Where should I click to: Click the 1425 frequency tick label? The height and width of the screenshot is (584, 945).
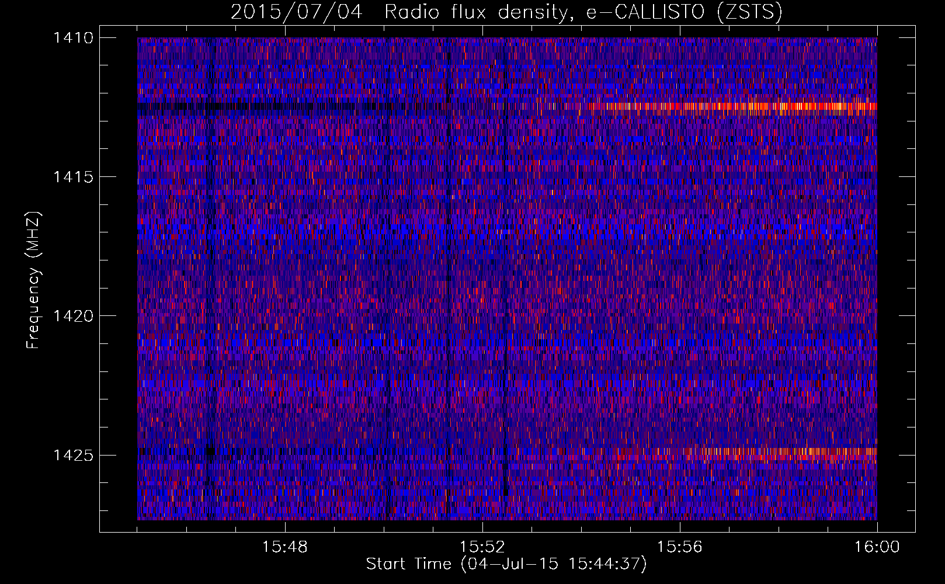[x=73, y=455]
